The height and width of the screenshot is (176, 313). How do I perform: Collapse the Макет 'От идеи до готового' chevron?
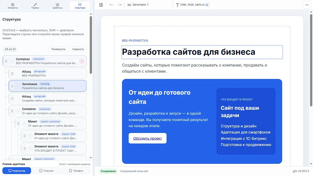pos(24,123)
